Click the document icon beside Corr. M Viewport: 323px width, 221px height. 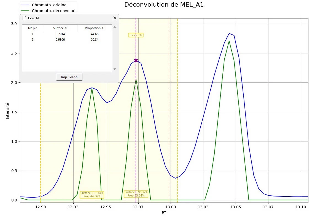[24, 18]
